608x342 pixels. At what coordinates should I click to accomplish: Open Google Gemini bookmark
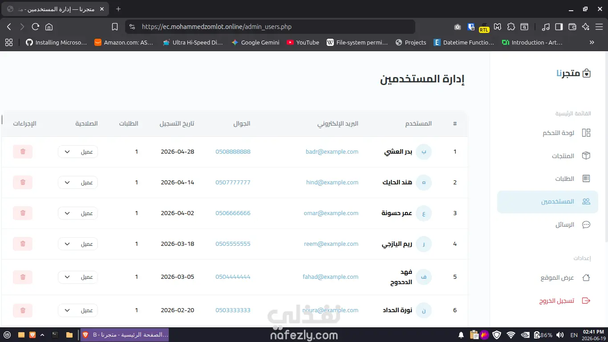[255, 43]
